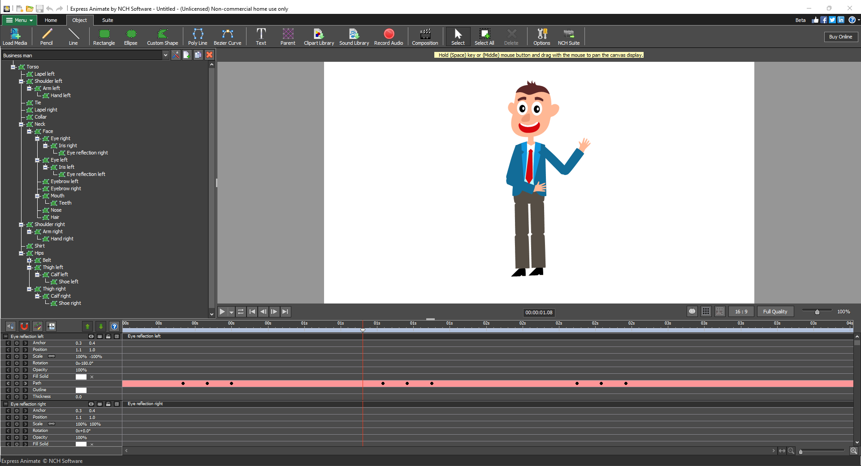Open the Menu dropdown
Screen dimensions: 861x466
(18, 20)
